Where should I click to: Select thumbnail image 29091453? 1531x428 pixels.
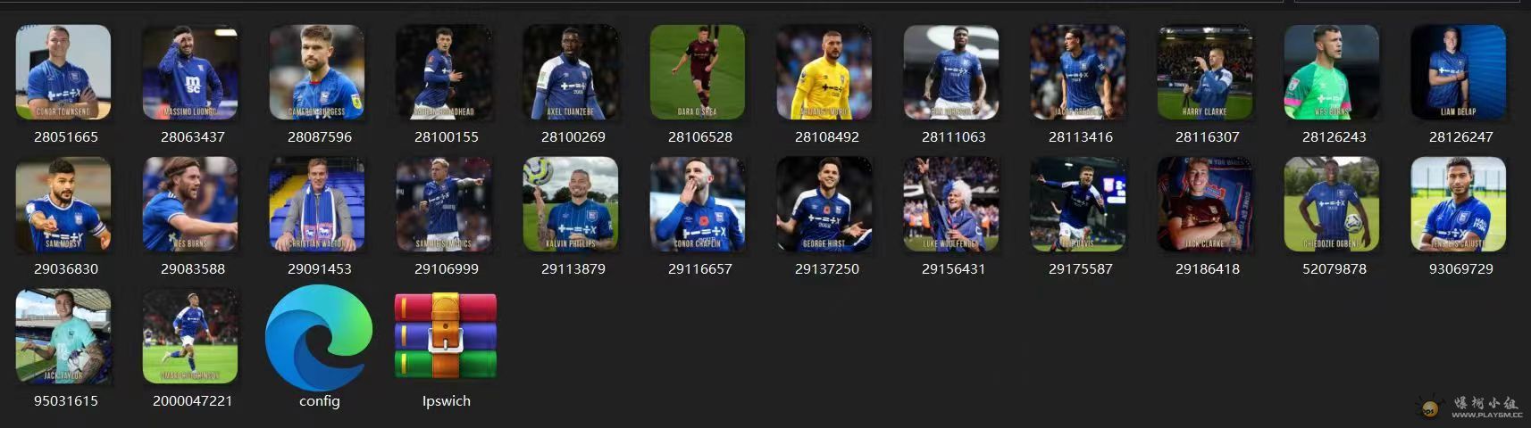pyautogui.click(x=317, y=204)
